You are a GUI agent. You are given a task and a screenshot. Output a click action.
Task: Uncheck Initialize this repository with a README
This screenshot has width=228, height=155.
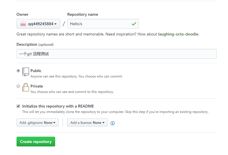pos(18,106)
